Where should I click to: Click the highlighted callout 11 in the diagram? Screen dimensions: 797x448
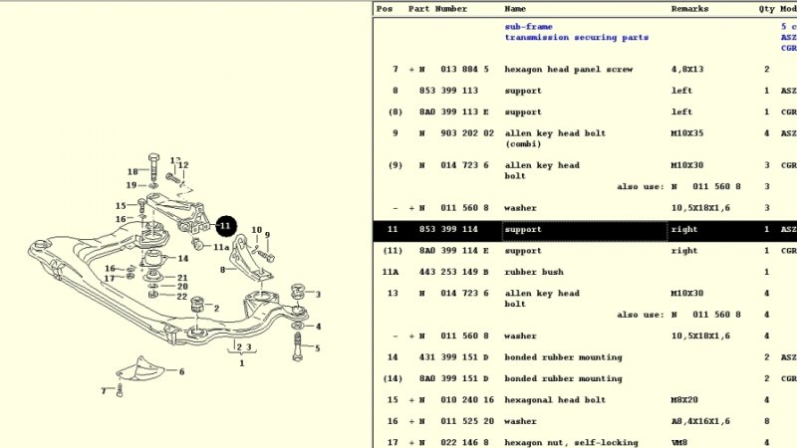tap(224, 226)
